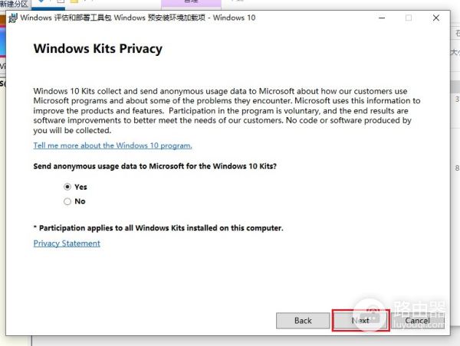This screenshot has height=346, width=460.
Task: Open 'Tell me more about the Windows 10 program' link
Action: [x=113, y=145]
